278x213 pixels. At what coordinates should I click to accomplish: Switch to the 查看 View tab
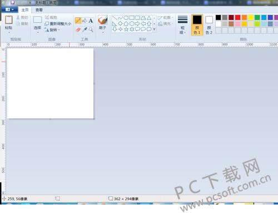(39, 10)
